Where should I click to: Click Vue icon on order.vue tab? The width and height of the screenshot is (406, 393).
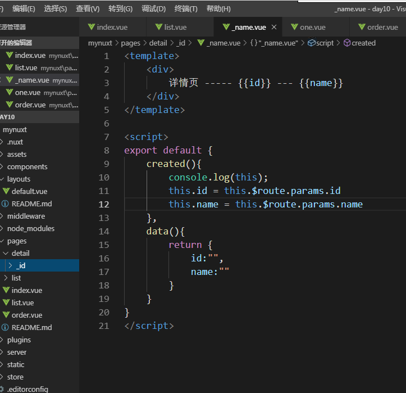[362, 26]
